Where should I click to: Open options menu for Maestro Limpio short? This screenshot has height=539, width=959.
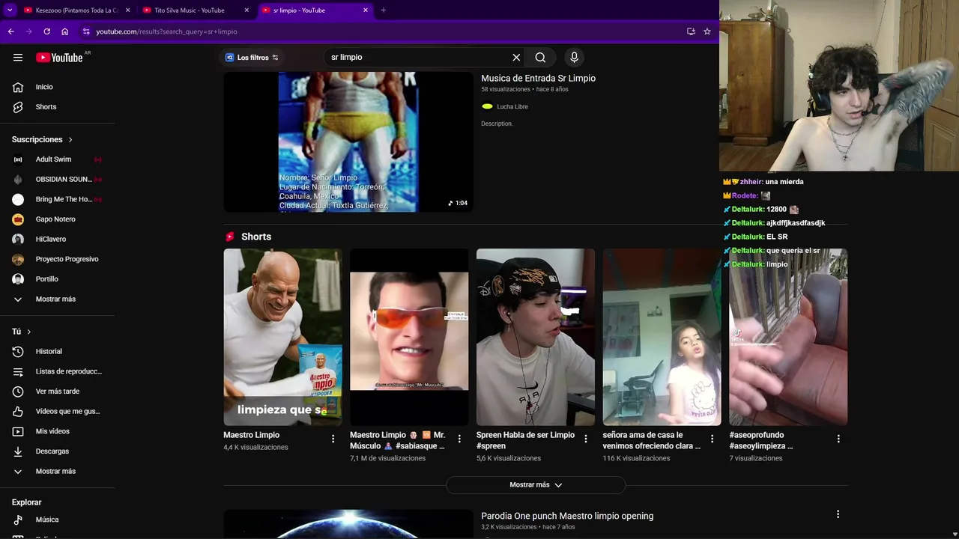tap(333, 439)
